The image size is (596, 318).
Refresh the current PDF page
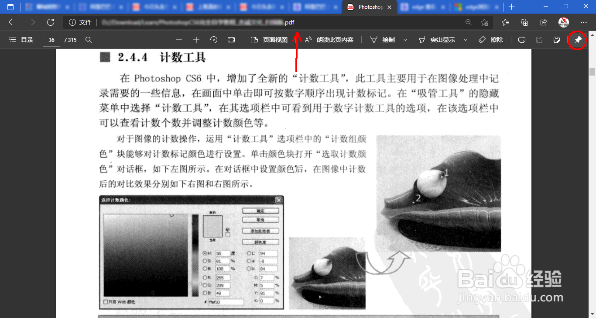51,22
